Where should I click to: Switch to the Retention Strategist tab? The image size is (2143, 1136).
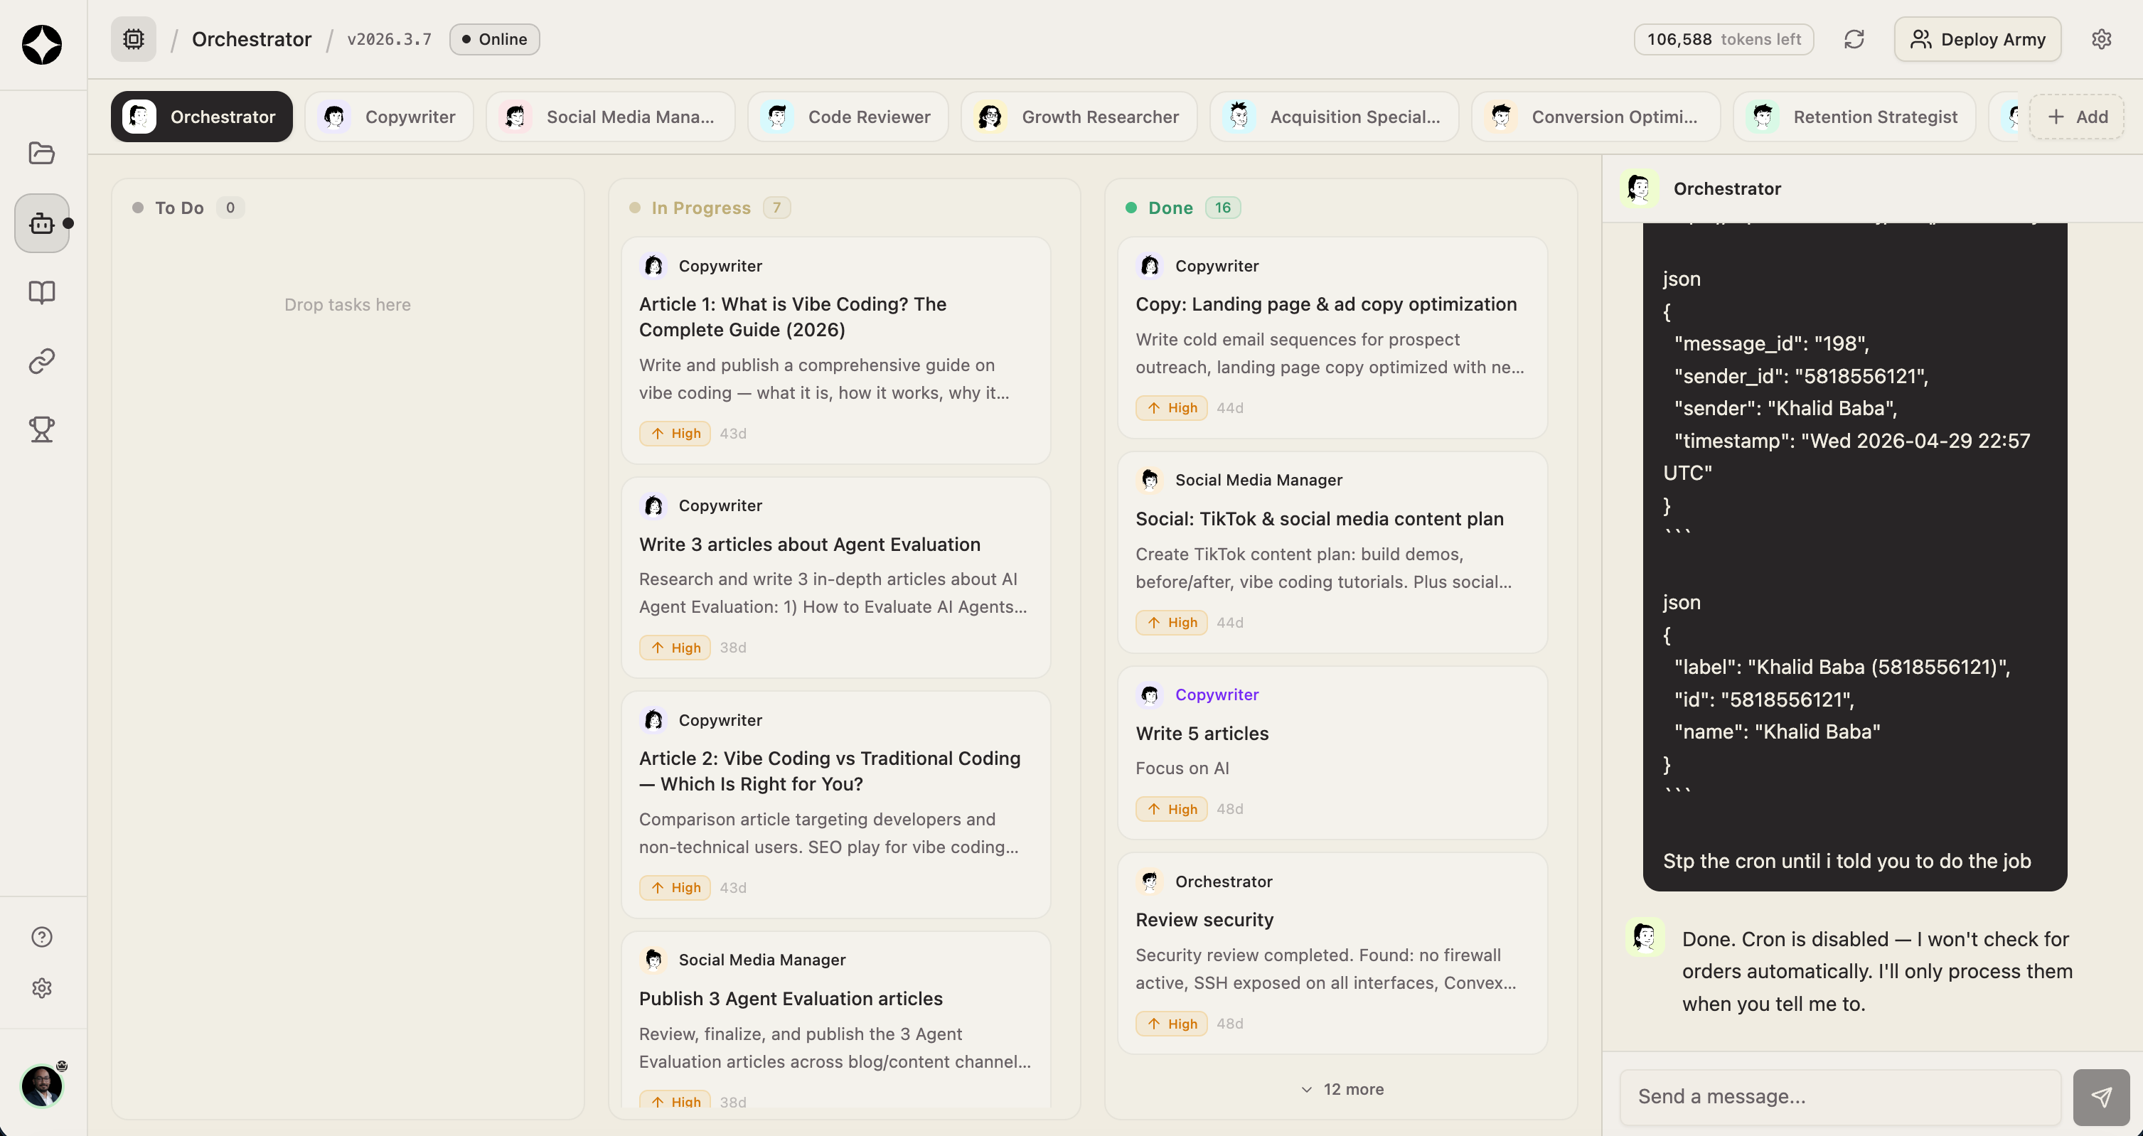point(1854,117)
